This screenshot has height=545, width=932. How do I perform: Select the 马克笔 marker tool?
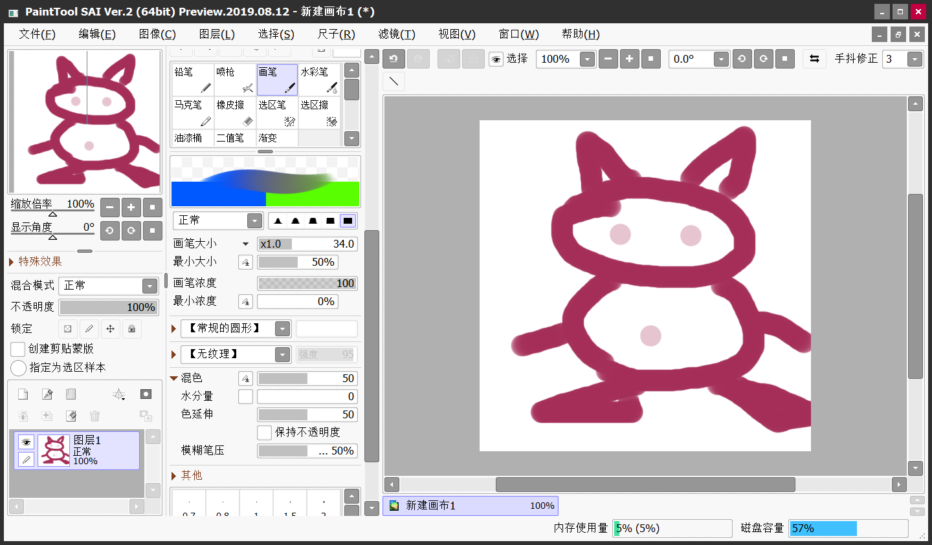tap(193, 112)
